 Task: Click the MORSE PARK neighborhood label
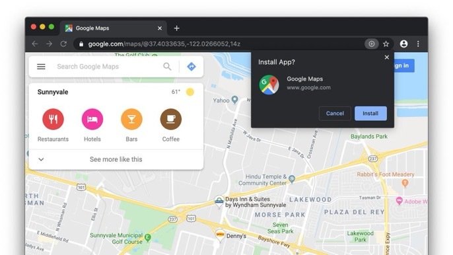[x=280, y=215]
